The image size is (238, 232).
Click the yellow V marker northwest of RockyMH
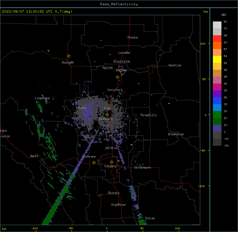pyautogui.click(x=48, y=51)
